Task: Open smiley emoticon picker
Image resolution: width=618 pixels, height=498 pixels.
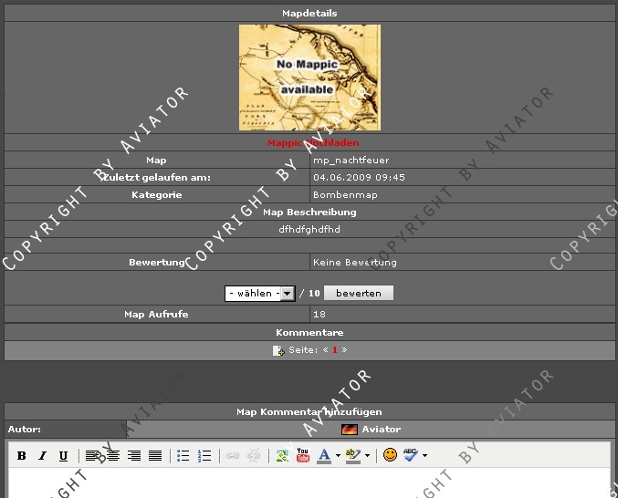Action: tap(390, 455)
